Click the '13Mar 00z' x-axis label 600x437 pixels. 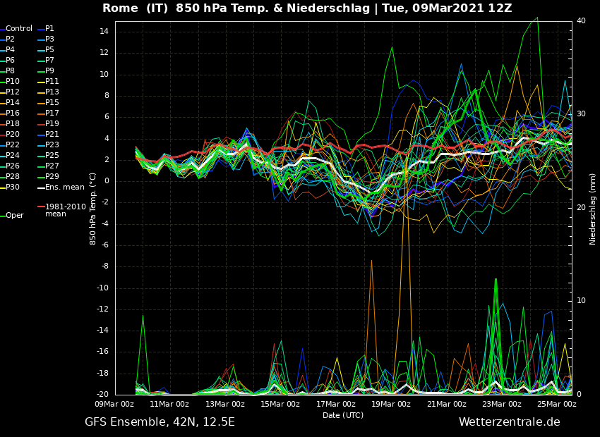(225, 404)
